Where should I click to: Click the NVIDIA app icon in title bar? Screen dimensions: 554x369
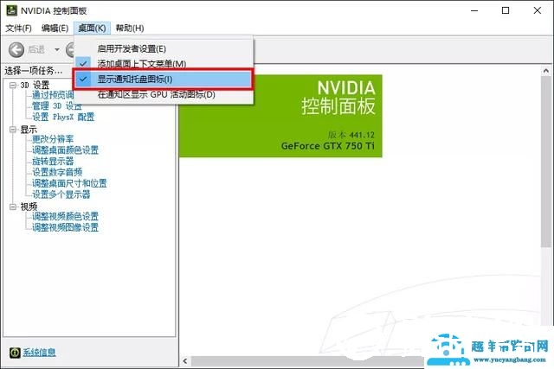11,10
